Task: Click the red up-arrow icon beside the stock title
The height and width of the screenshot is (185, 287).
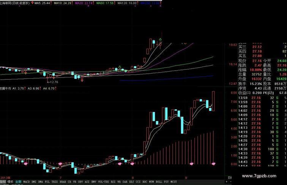Action: [32, 3]
